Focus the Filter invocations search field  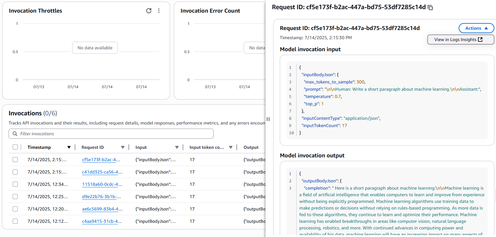pos(114,134)
